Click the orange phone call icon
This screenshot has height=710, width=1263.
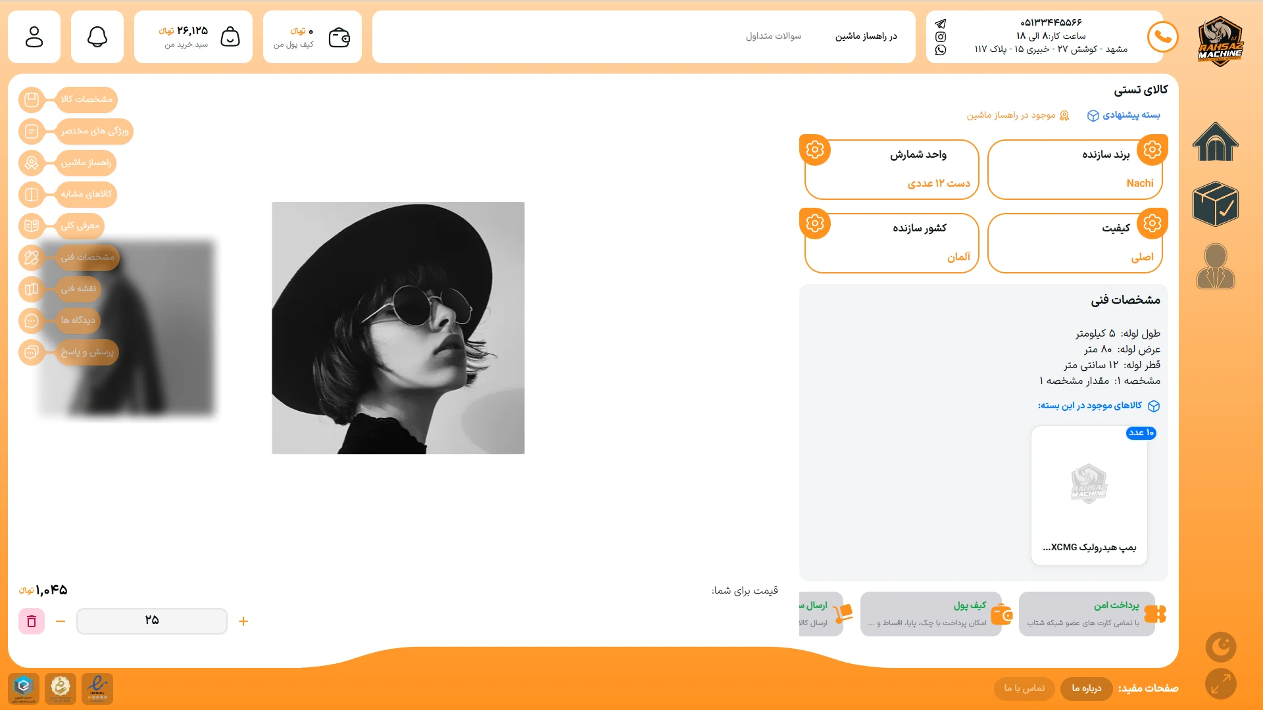click(x=1162, y=37)
